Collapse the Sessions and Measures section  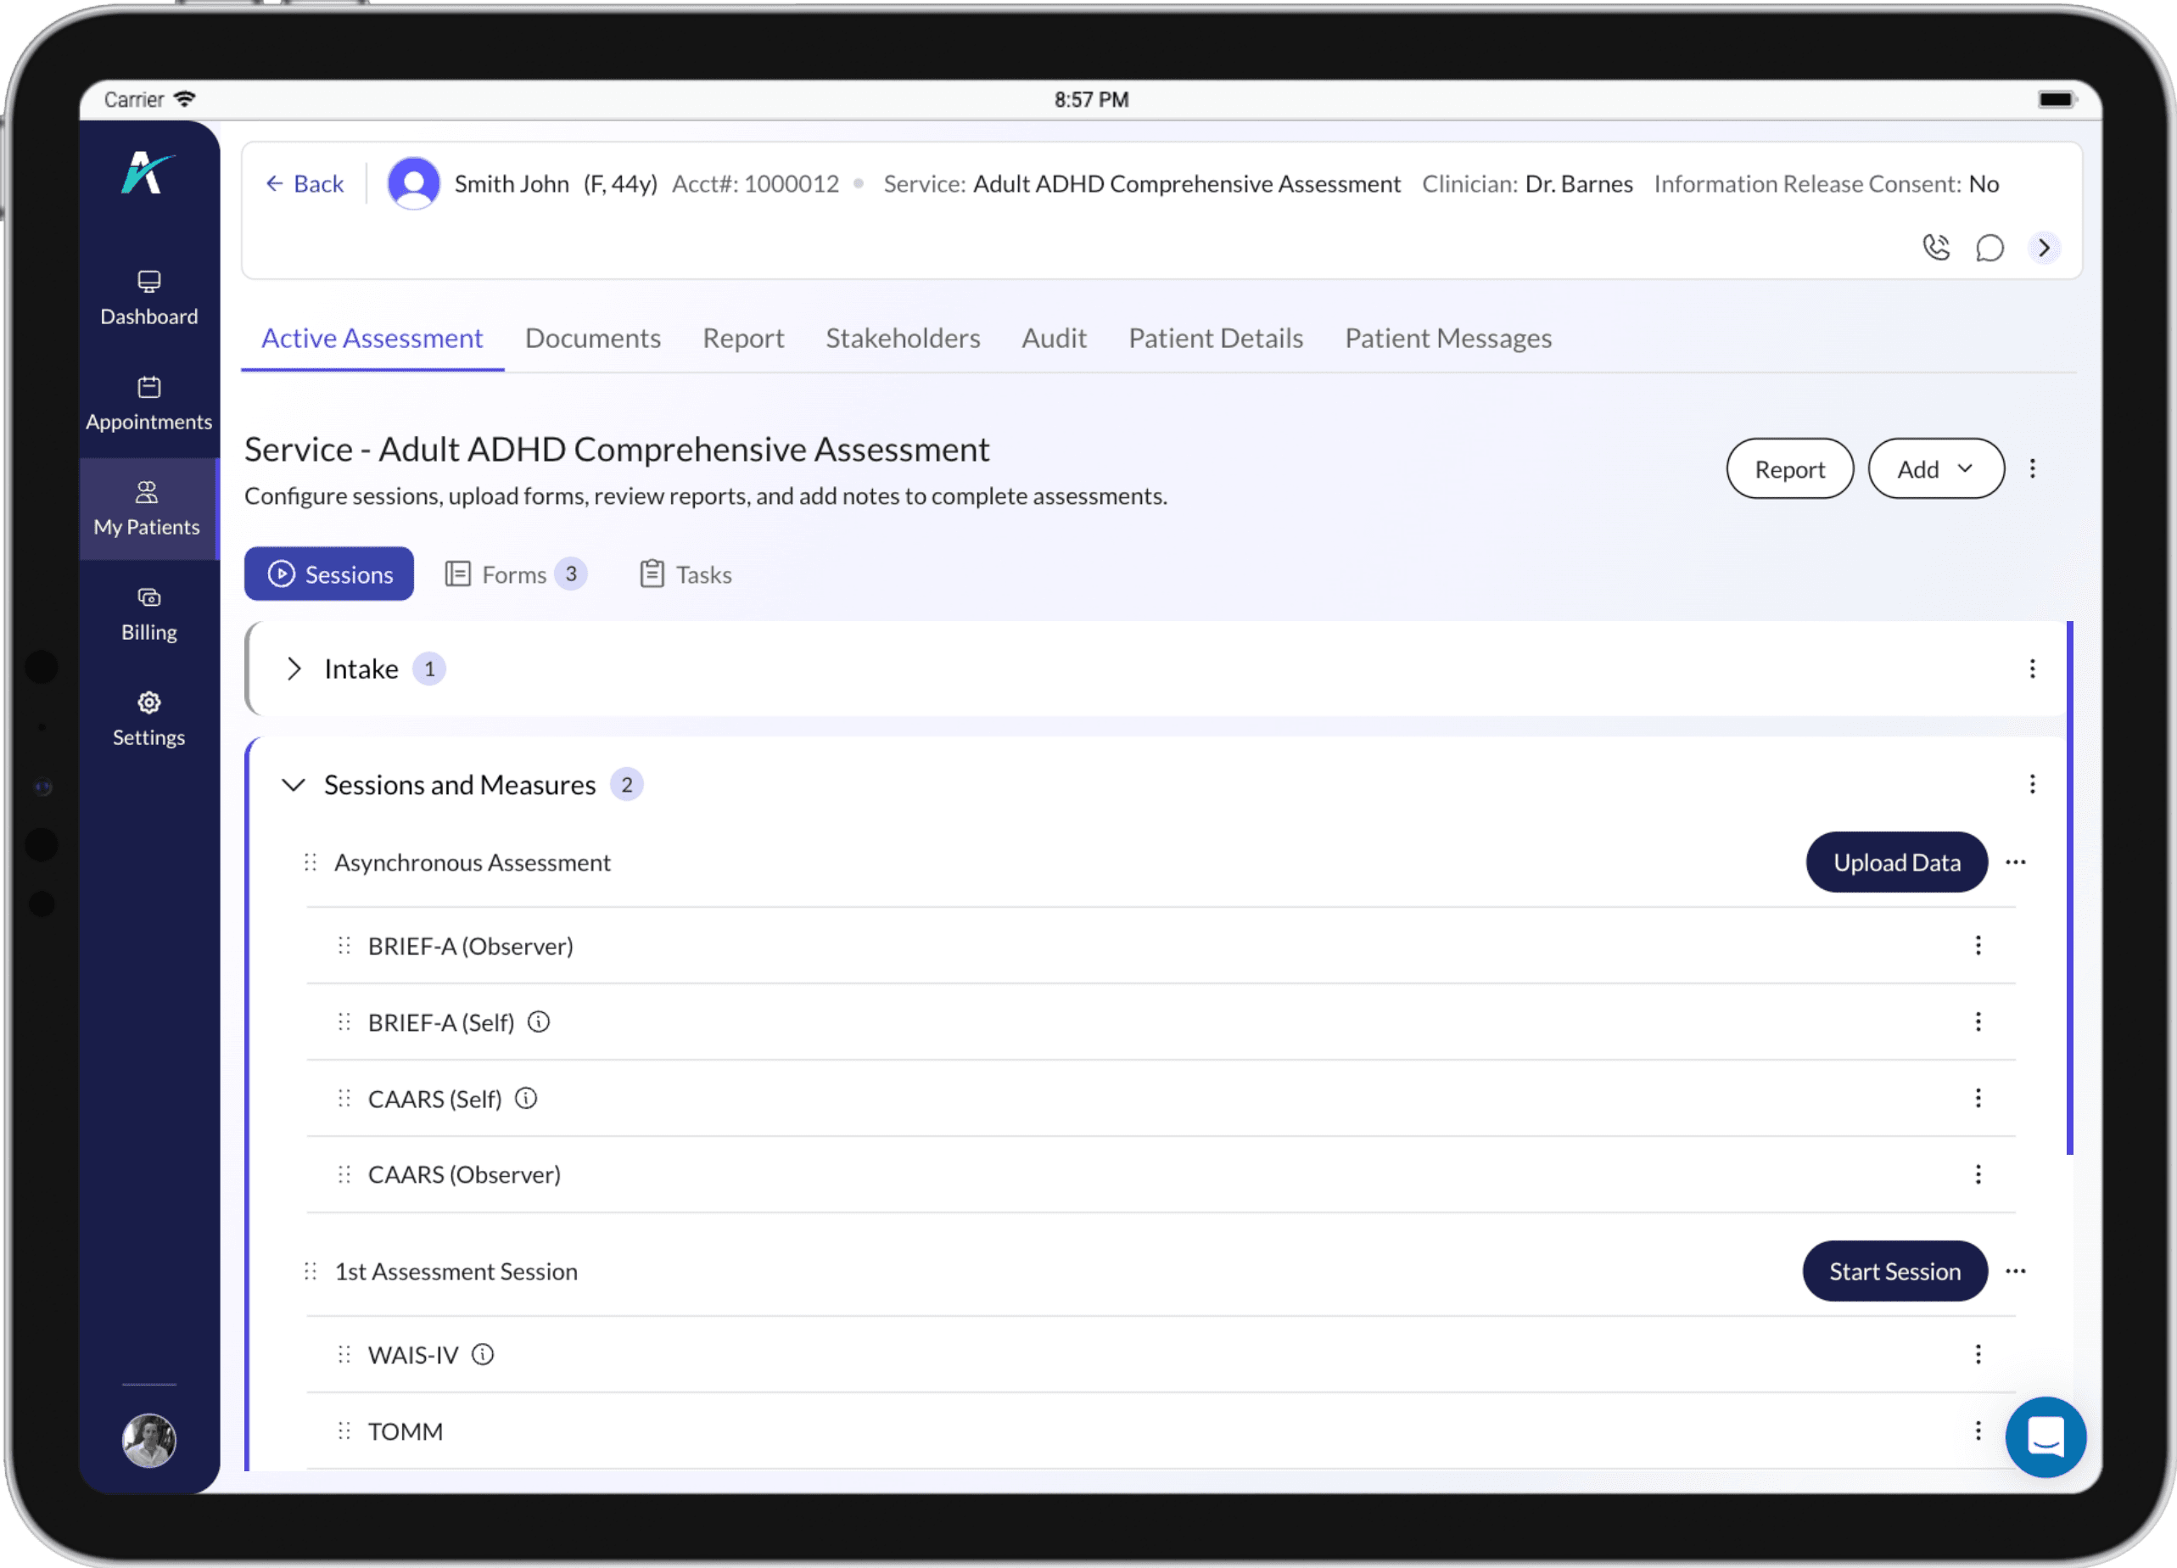point(294,785)
